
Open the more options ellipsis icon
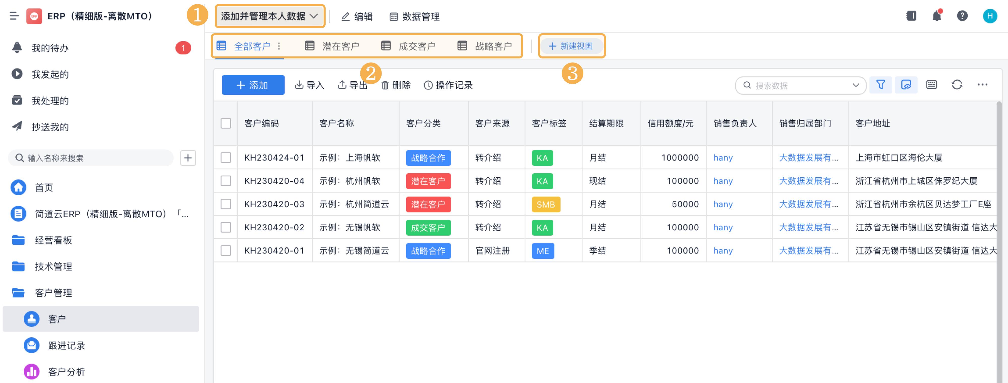pos(983,84)
